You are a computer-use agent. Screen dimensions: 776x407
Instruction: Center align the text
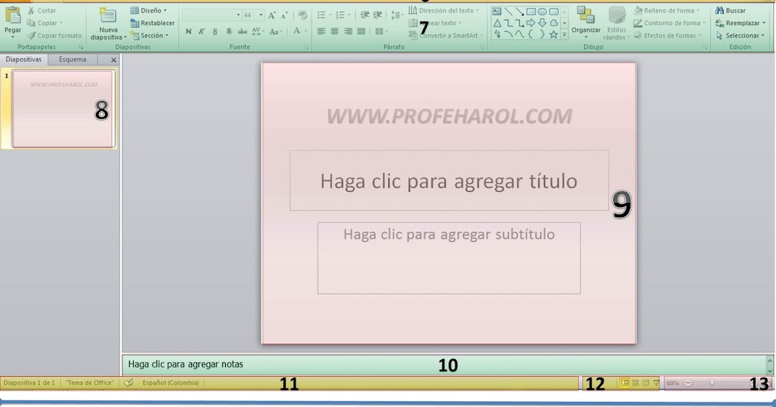334,31
